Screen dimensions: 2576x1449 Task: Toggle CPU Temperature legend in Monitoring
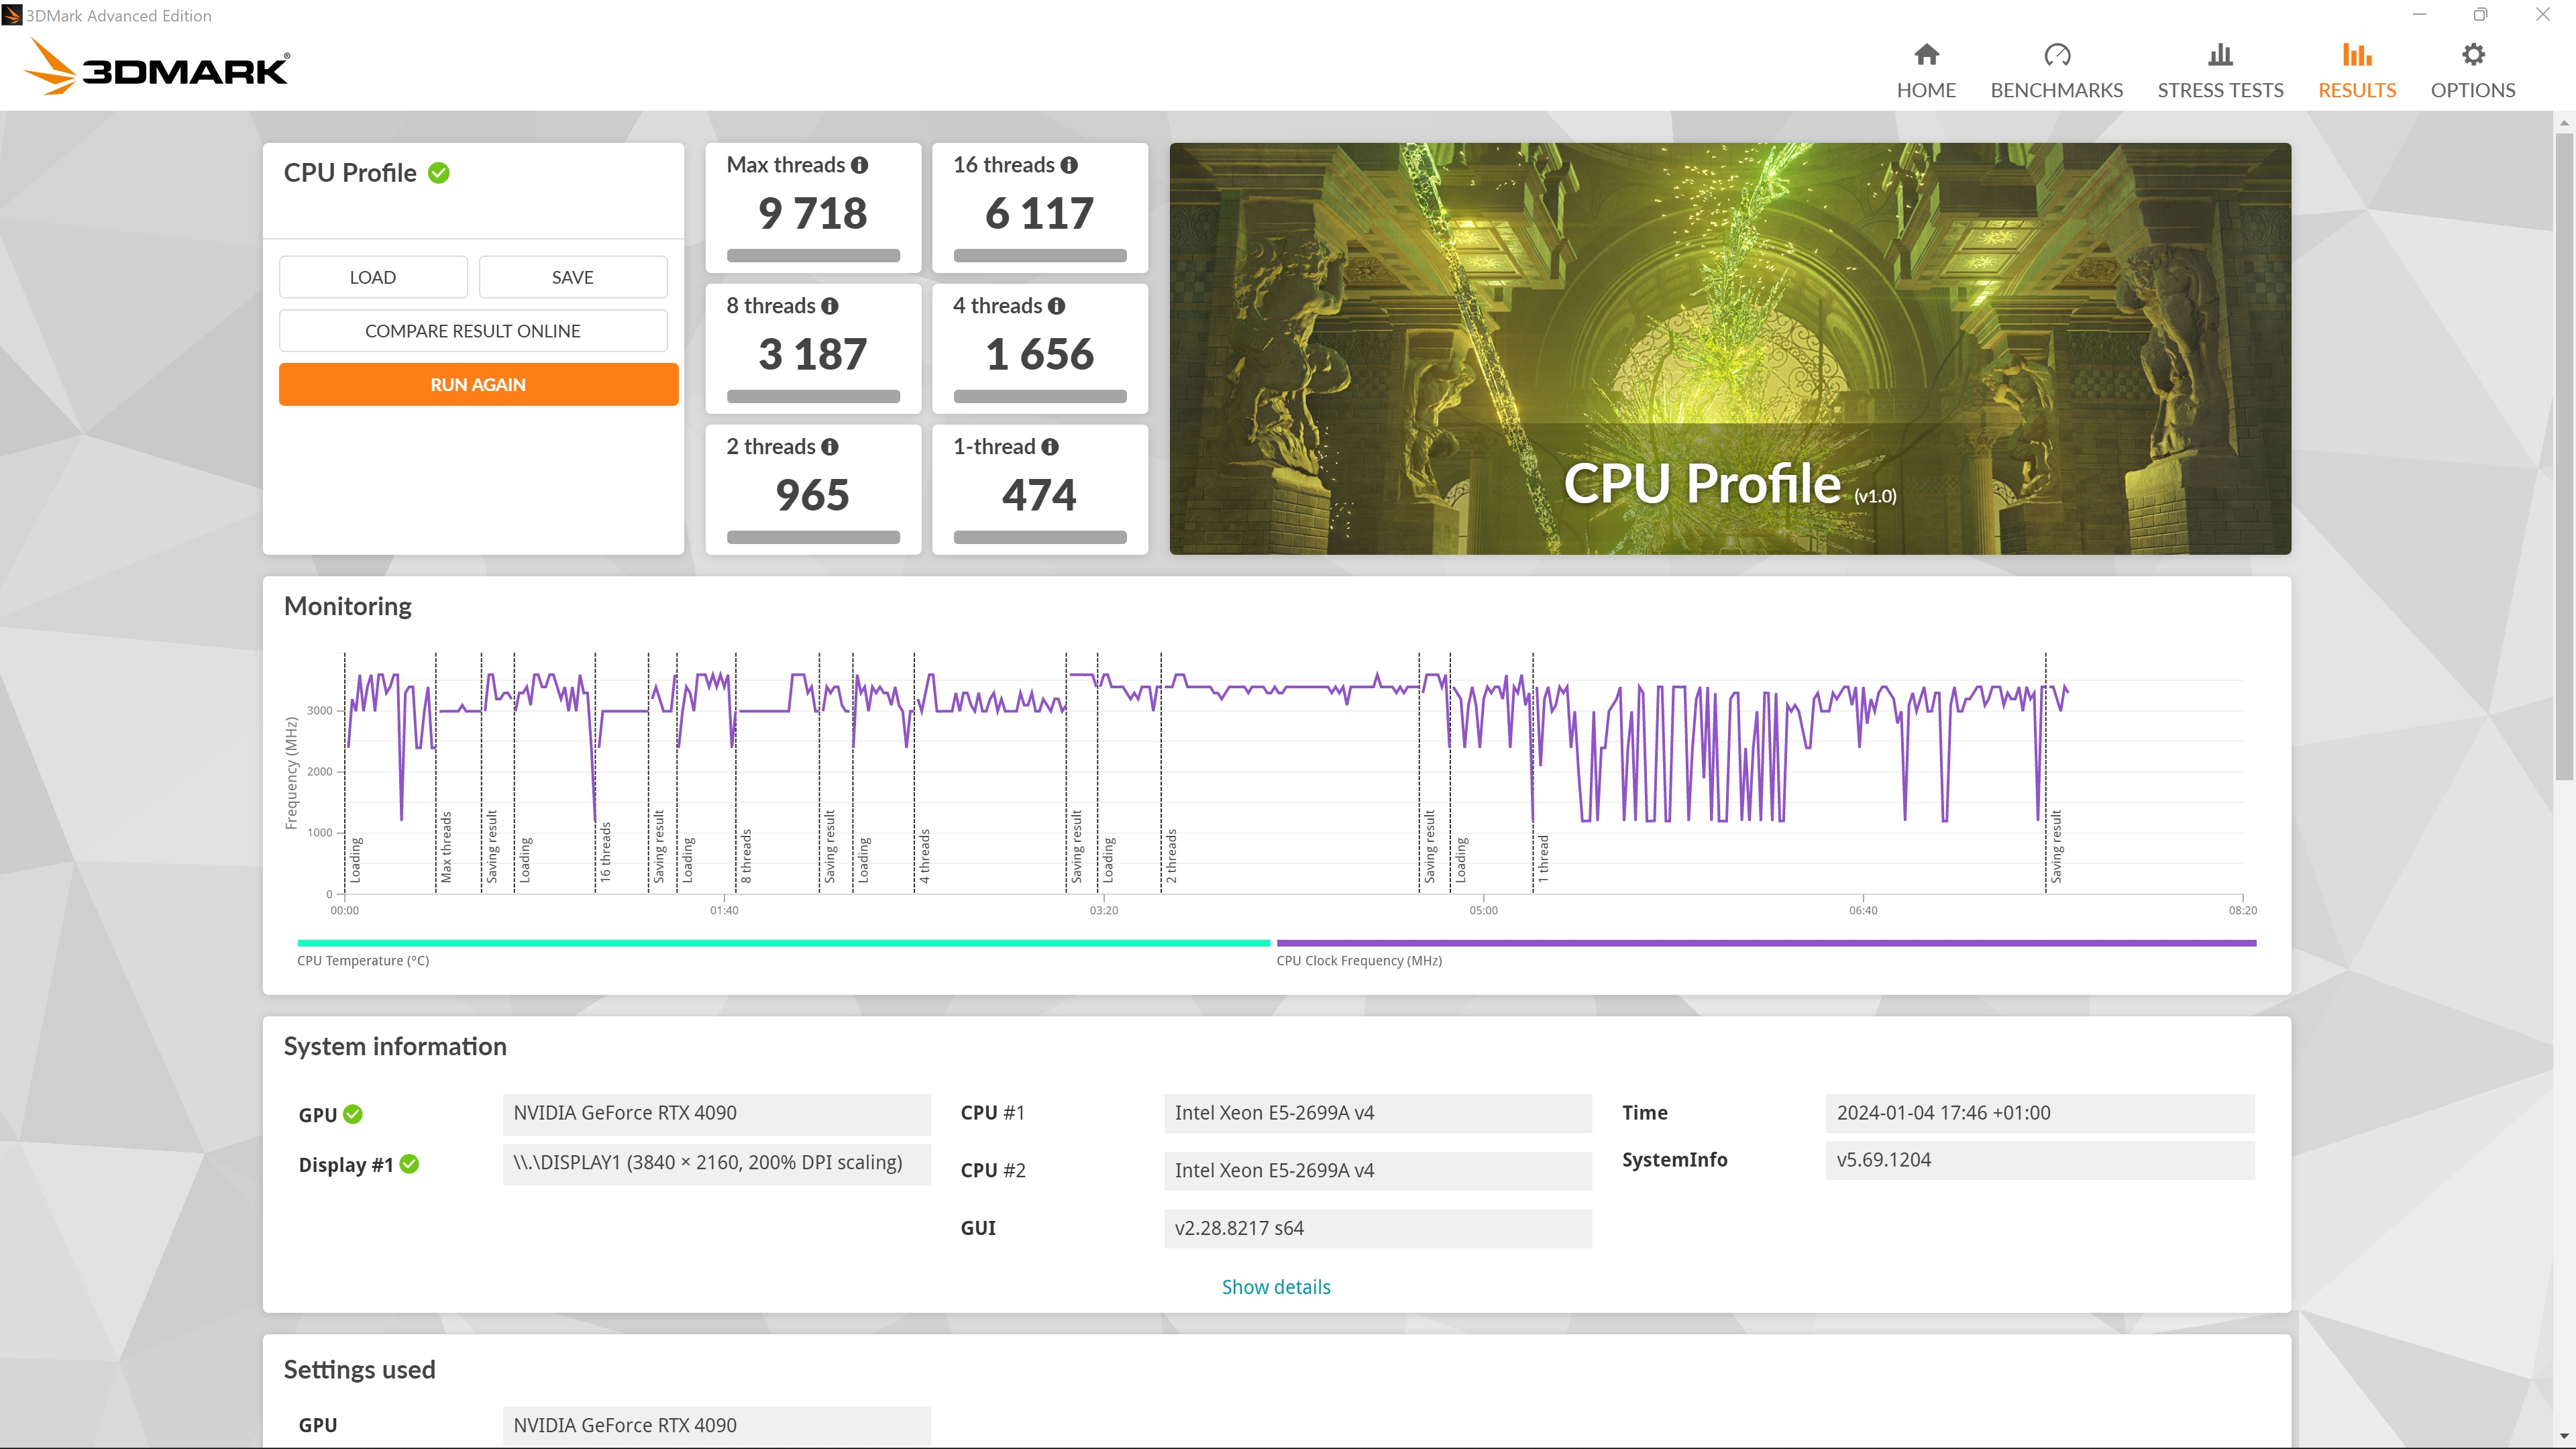point(783,943)
